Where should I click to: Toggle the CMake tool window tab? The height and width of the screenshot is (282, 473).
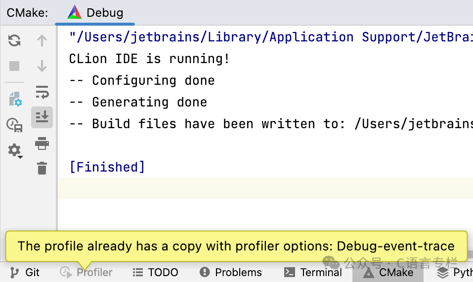(388, 272)
